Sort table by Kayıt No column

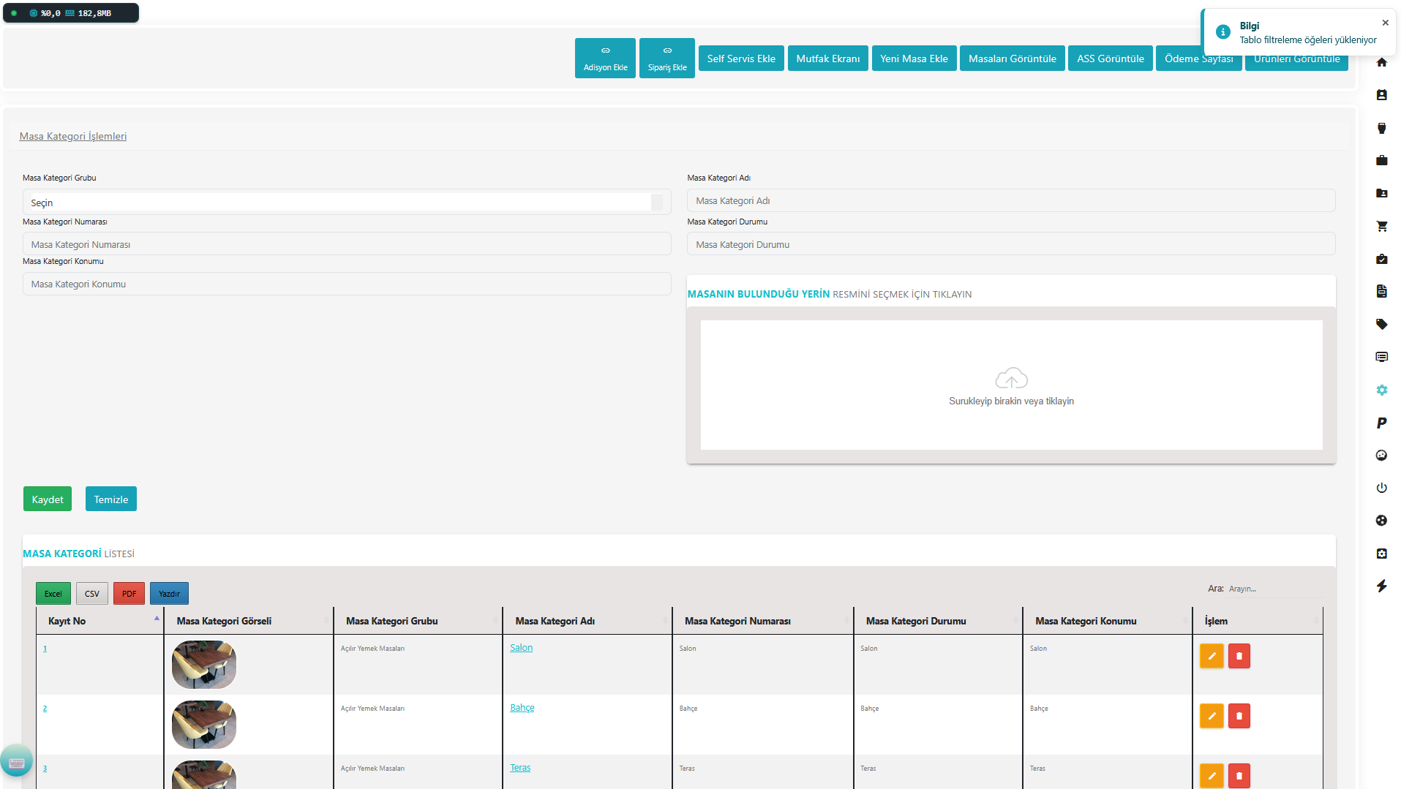(x=99, y=621)
